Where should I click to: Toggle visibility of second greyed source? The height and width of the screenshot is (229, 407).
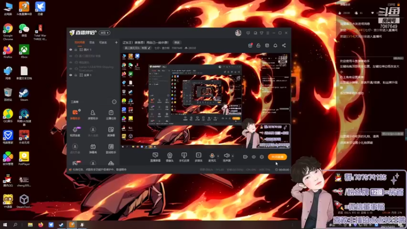tap(71, 56)
